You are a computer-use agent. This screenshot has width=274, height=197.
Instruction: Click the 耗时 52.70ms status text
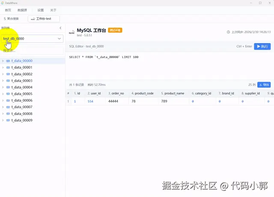(x=96, y=85)
